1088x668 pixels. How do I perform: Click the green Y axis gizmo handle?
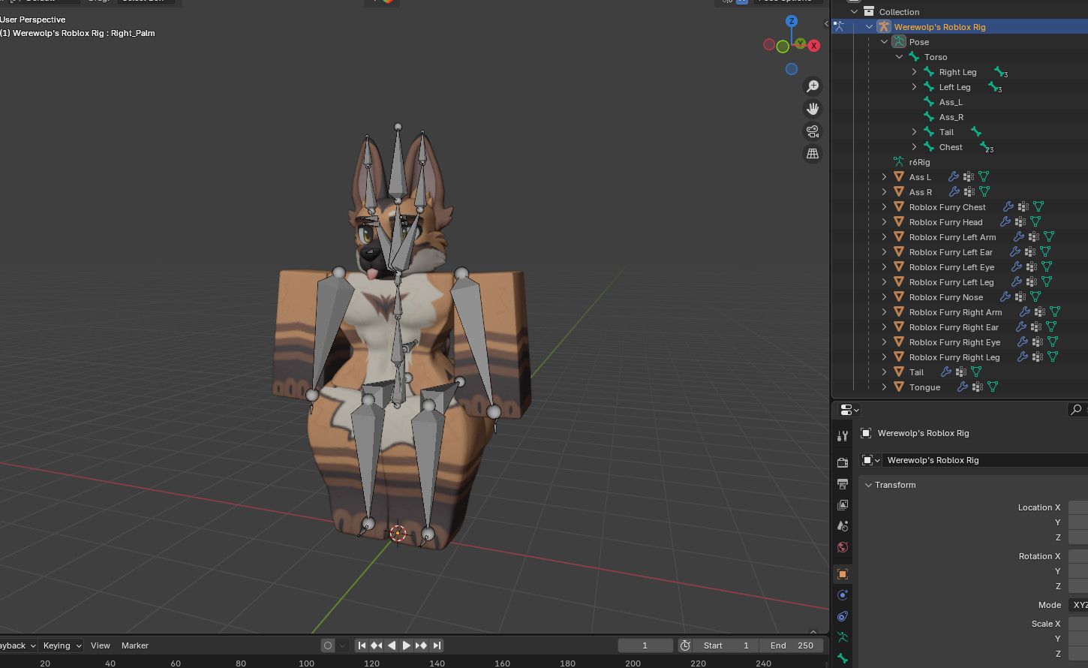(x=801, y=44)
